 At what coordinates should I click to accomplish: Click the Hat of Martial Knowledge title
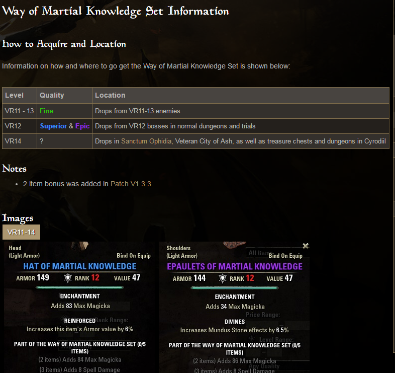(x=80, y=266)
